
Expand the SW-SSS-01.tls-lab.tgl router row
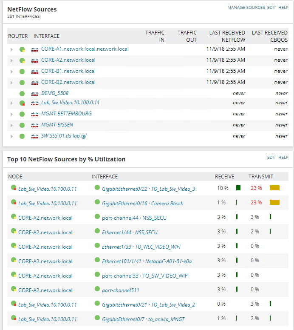[11, 137]
